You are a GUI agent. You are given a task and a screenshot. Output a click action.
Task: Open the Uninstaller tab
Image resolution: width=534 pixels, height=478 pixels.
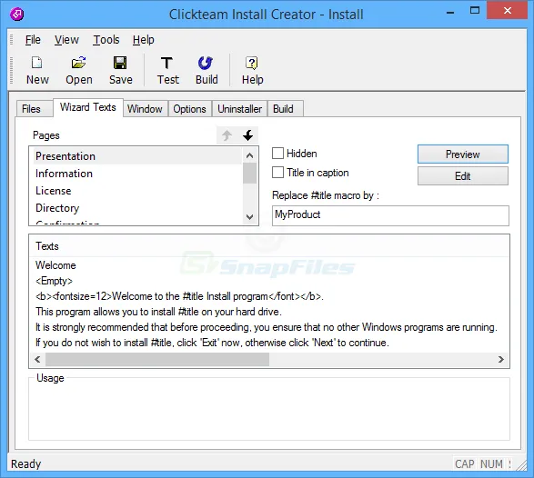click(240, 109)
